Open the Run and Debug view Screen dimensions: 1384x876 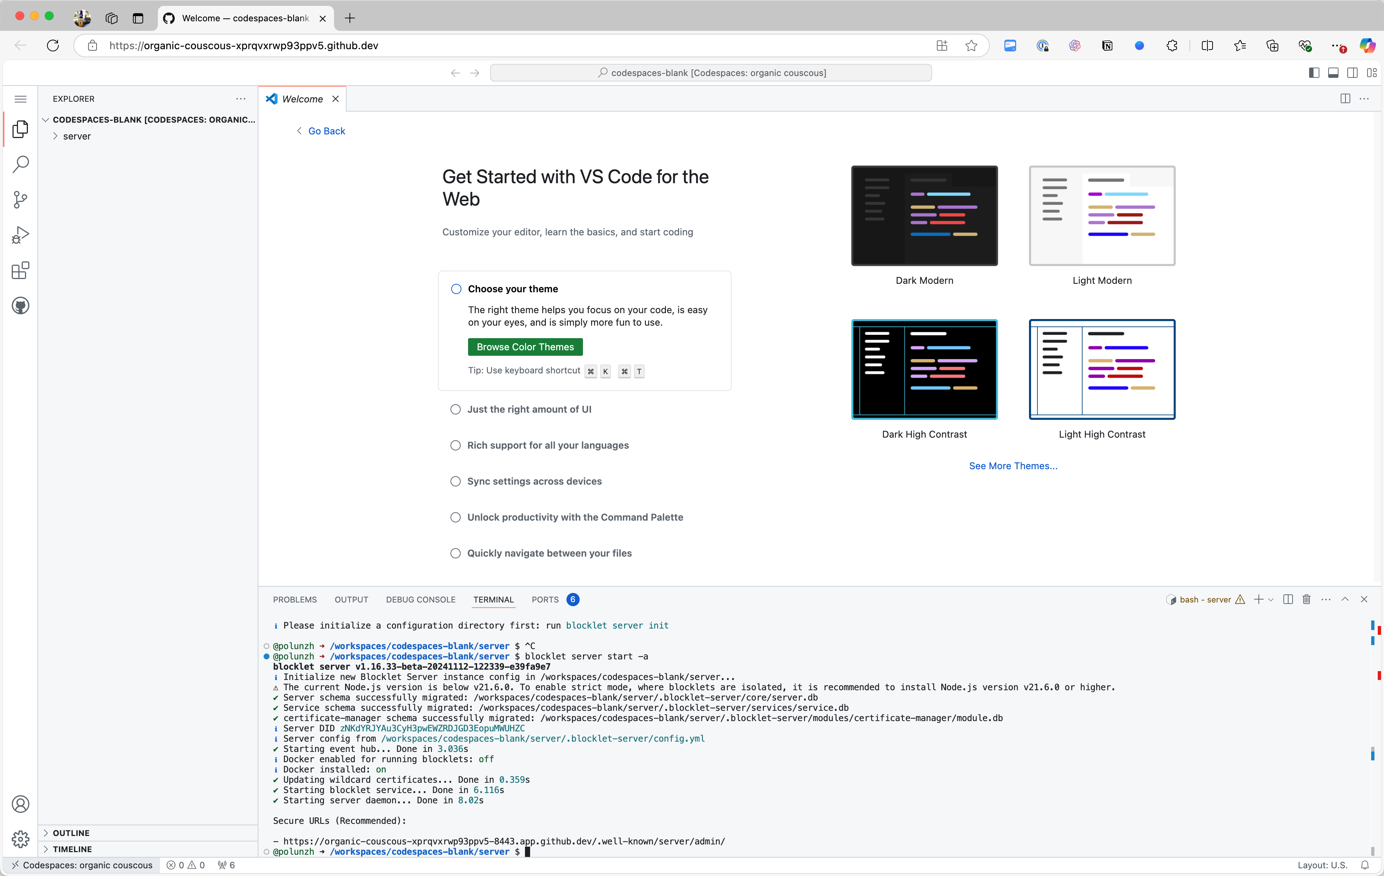pyautogui.click(x=21, y=235)
